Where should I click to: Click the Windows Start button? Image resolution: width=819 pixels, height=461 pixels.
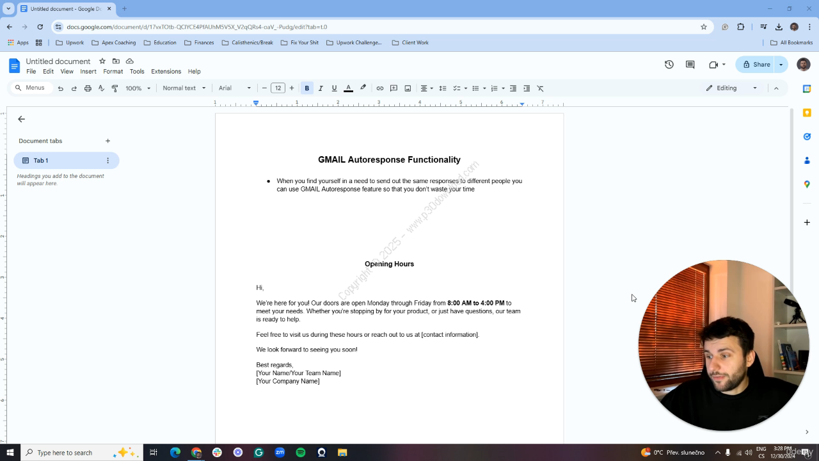(10, 453)
